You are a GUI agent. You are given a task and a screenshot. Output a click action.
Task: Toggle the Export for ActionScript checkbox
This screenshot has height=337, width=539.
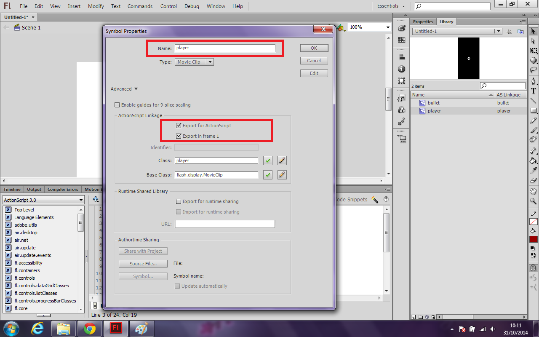click(179, 125)
